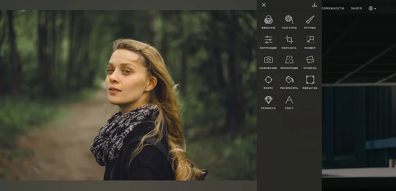Download the edited image
The width and height of the screenshot is (396, 191).
[x=314, y=5]
